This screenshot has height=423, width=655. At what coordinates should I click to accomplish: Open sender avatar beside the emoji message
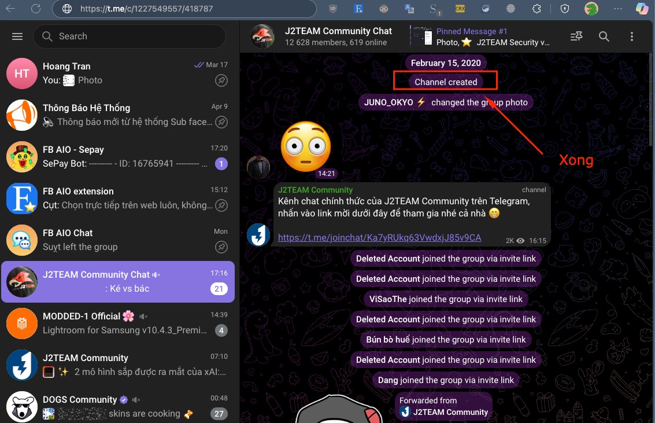pyautogui.click(x=258, y=167)
